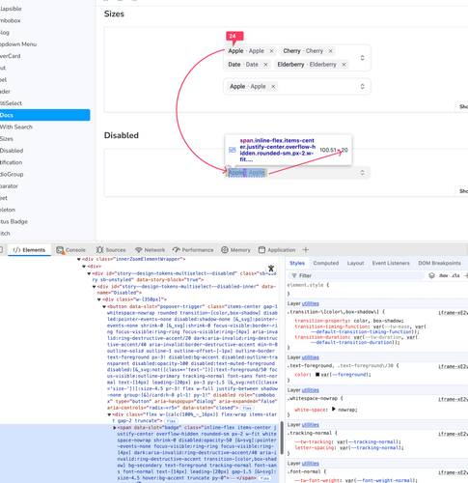Image resolution: width=468 pixels, height=483 pixels.
Task: Expand the badge span node
Action: (115, 428)
